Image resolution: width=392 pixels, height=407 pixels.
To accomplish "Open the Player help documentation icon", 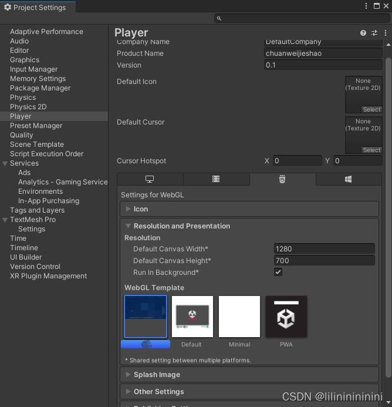I will [x=363, y=33].
